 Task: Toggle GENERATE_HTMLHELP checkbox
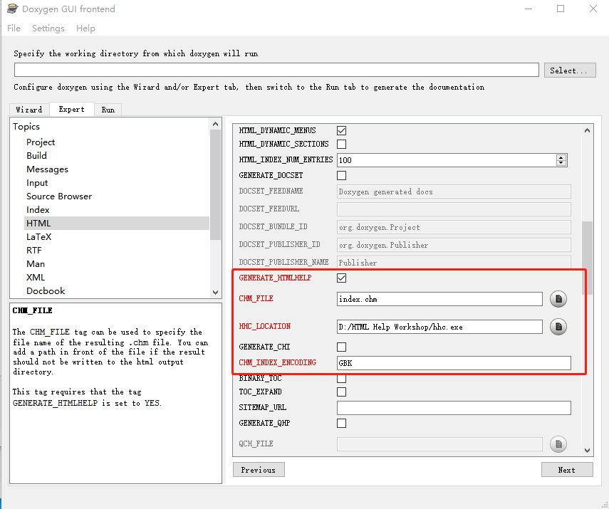click(341, 278)
